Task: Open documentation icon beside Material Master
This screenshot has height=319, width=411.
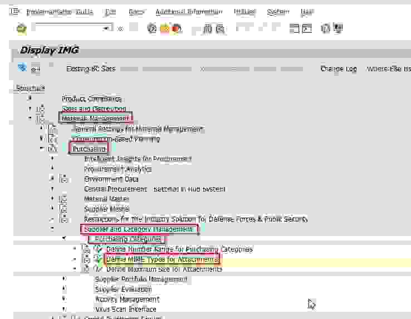Action: tap(63, 199)
